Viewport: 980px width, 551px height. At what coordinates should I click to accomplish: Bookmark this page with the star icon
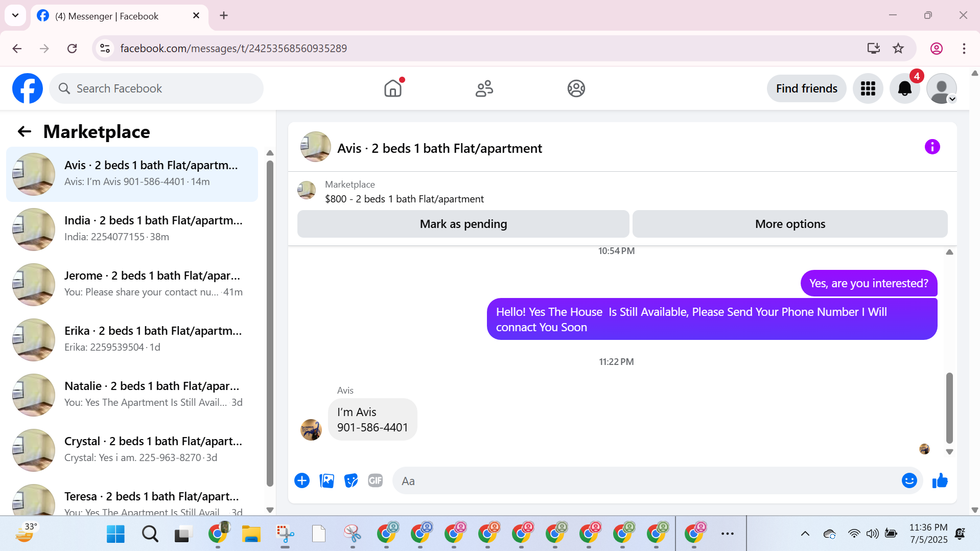898,48
